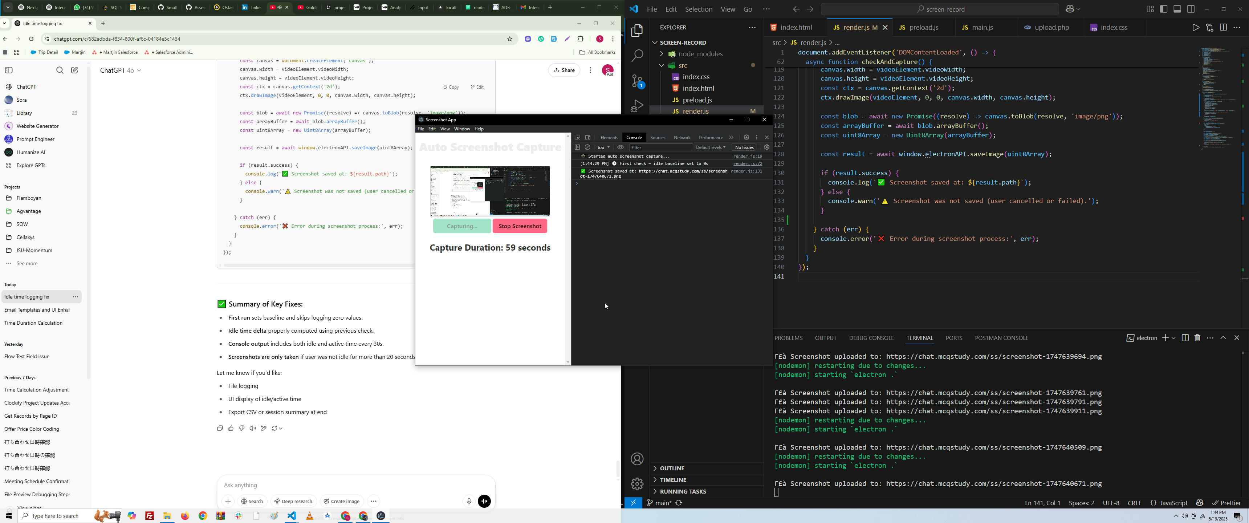
Task: Clear the DevTools console output
Action: 588,147
